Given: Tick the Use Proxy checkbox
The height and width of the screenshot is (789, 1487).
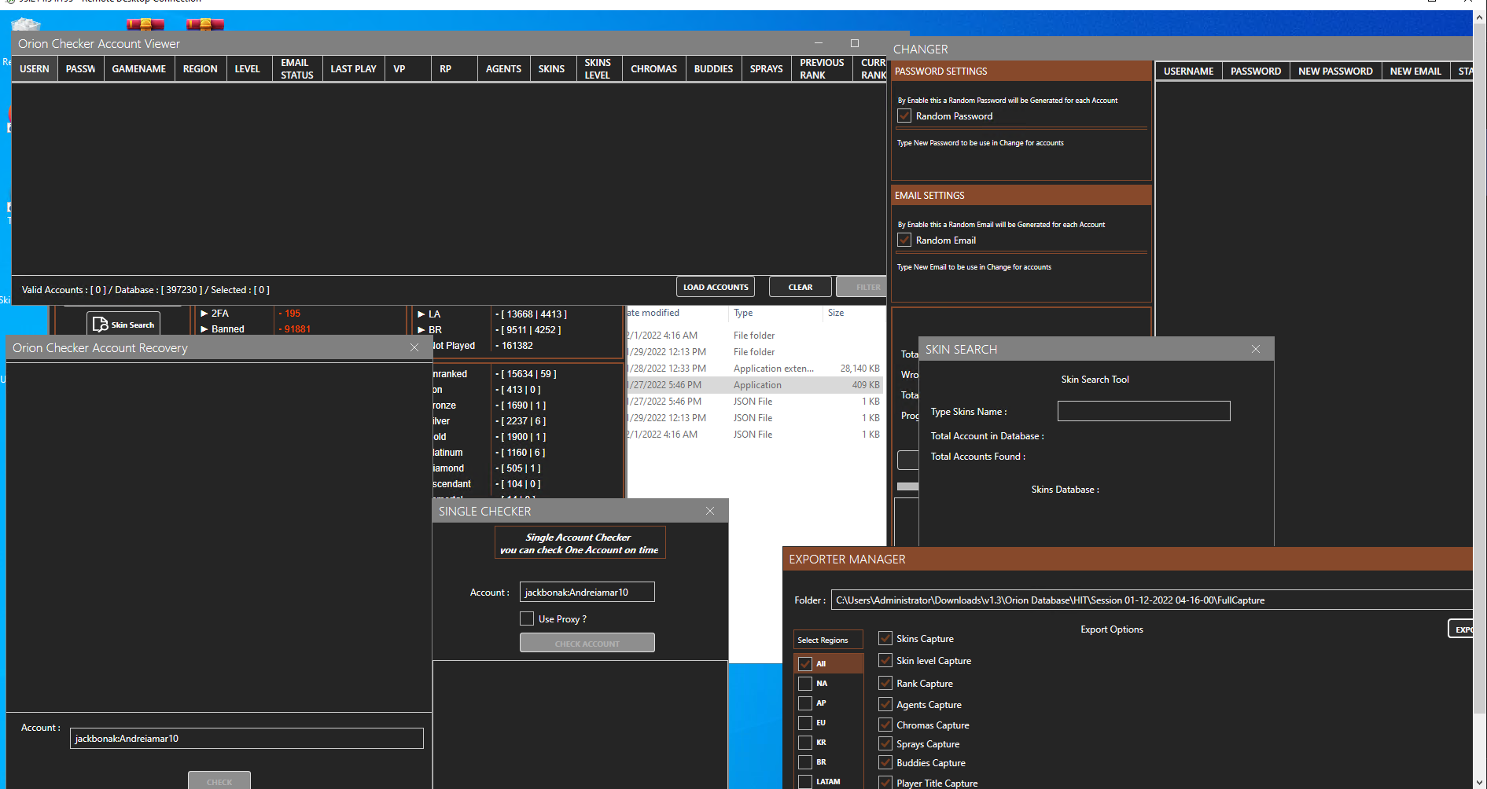Looking at the screenshot, I should [527, 618].
